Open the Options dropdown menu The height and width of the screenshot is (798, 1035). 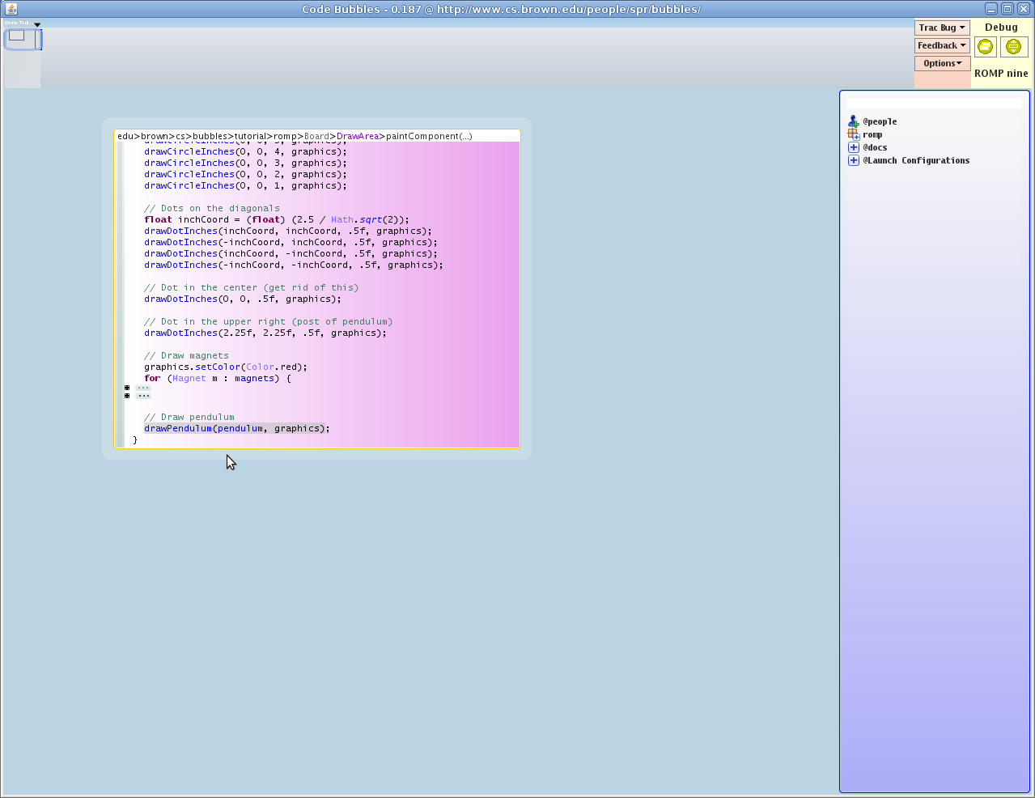pyautogui.click(x=942, y=63)
